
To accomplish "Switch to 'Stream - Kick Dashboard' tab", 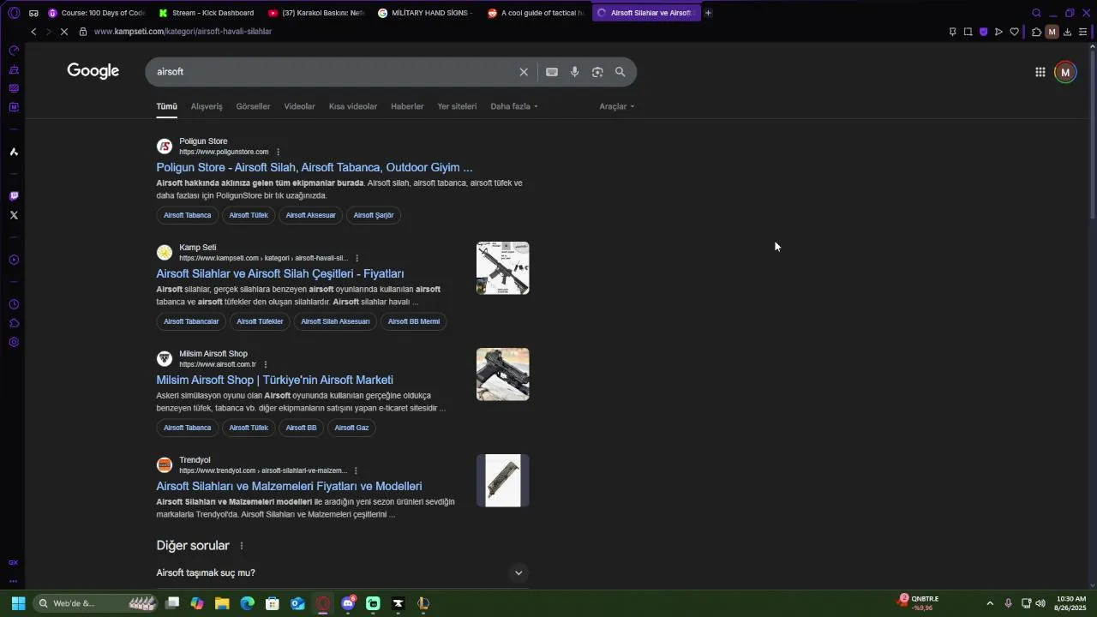I will [x=206, y=13].
